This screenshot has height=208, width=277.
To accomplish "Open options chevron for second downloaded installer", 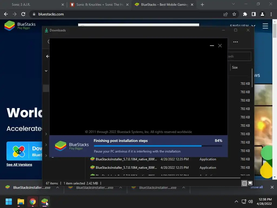I will (x=121, y=187).
